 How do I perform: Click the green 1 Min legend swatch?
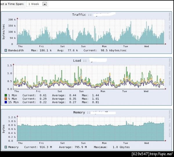[6, 95]
